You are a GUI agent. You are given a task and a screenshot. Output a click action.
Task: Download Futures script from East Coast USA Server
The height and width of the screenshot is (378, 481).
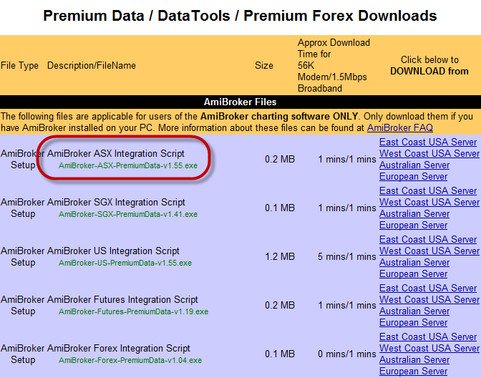(428, 288)
